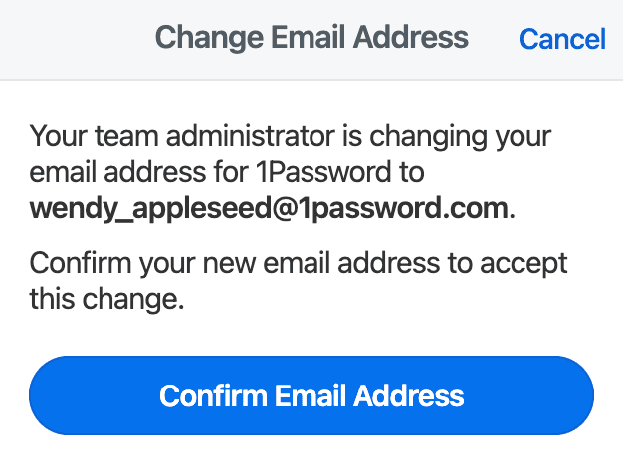Viewport: 623px width, 465px height.
Task: Click 'this change.' text line
Action: [x=106, y=299]
